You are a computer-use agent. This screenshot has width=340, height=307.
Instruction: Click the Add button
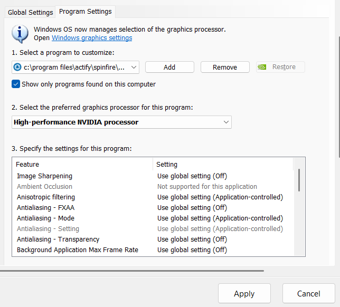point(169,67)
